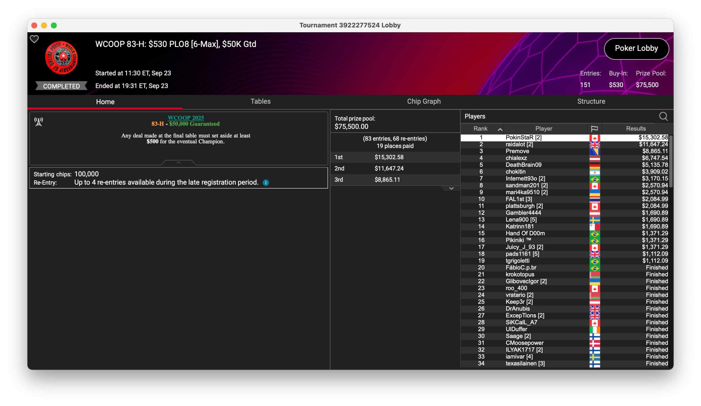Open the Structure tab
Image resolution: width=701 pixels, height=406 pixels.
click(x=591, y=102)
